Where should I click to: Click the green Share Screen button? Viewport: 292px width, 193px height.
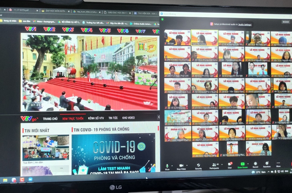[x=242, y=165]
